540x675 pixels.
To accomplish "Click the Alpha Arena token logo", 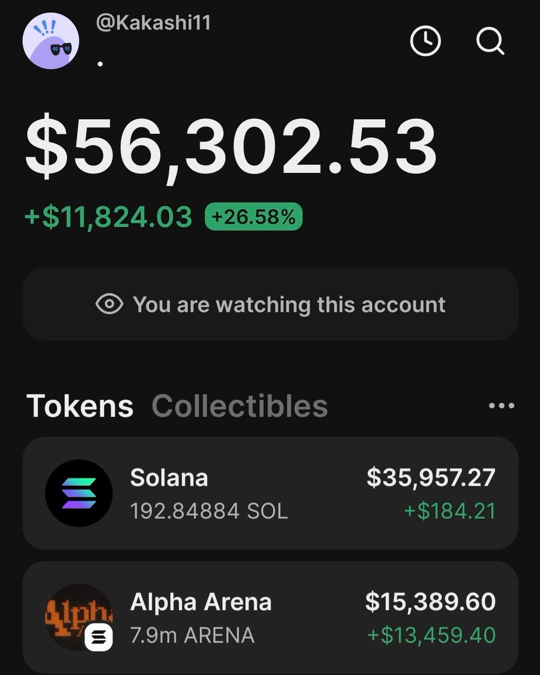I will coord(79,617).
